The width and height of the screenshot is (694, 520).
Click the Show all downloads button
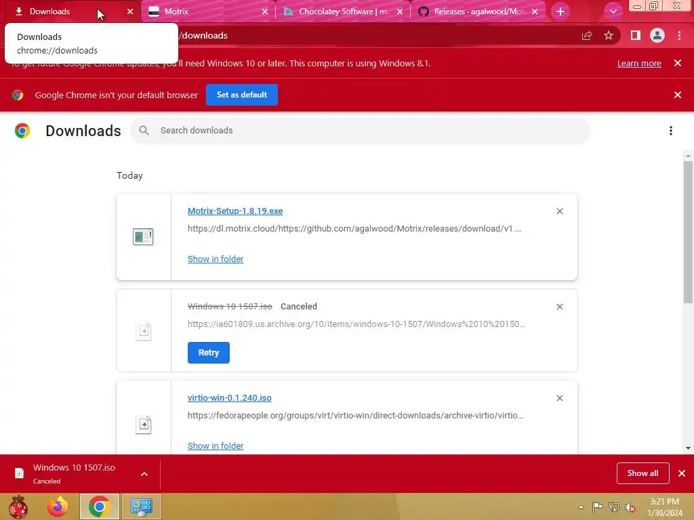pyautogui.click(x=642, y=473)
